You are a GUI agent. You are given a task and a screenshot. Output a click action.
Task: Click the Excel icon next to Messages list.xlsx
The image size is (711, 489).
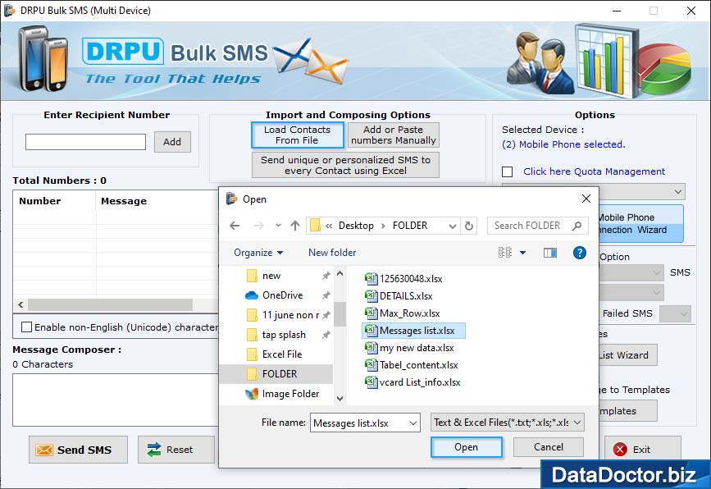point(371,330)
